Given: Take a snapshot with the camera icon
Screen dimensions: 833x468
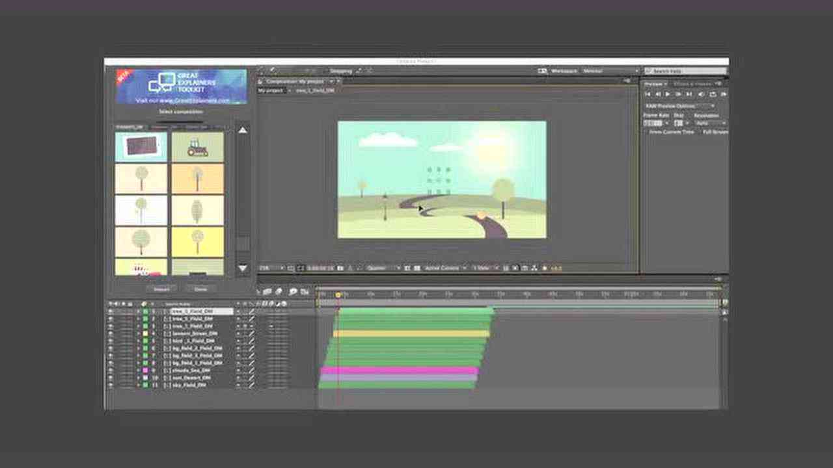Looking at the screenshot, I should point(340,268).
